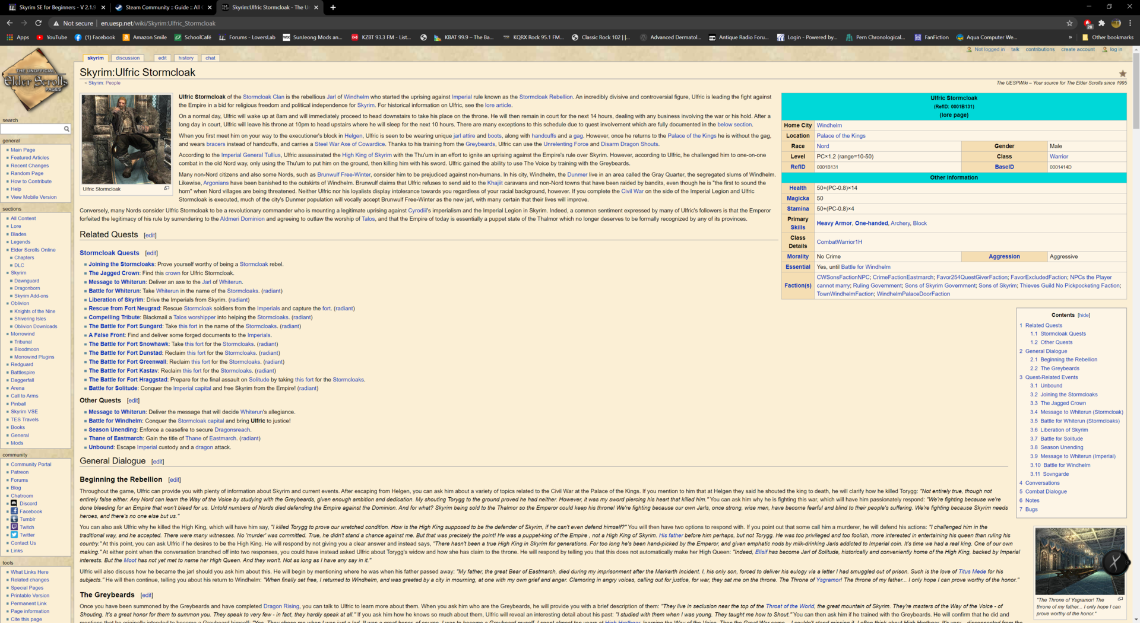Open the Heavy Armor skill link

click(834, 223)
